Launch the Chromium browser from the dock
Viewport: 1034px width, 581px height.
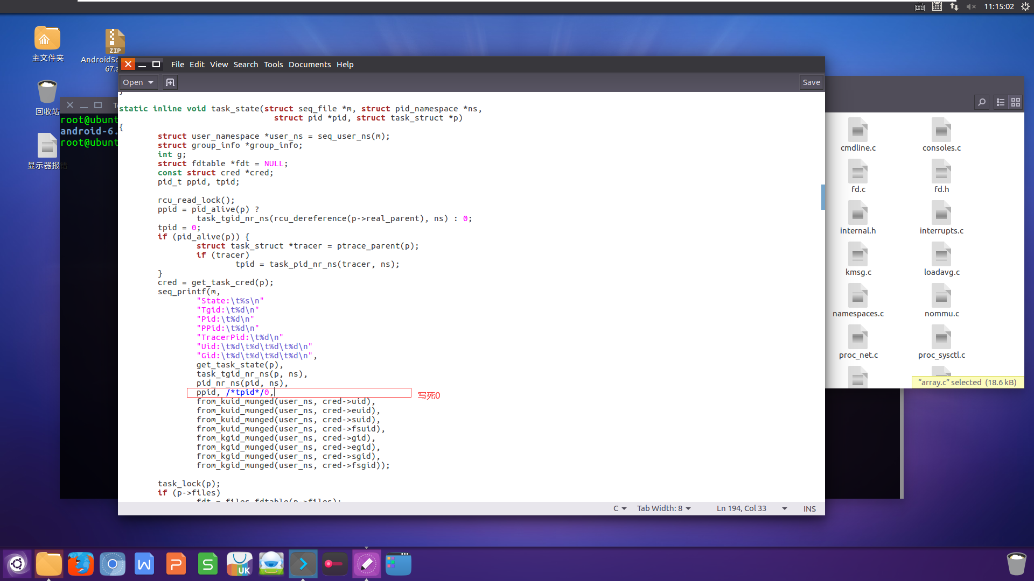point(113,564)
